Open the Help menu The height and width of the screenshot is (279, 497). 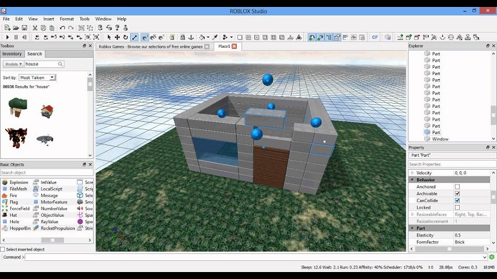pos(122,19)
